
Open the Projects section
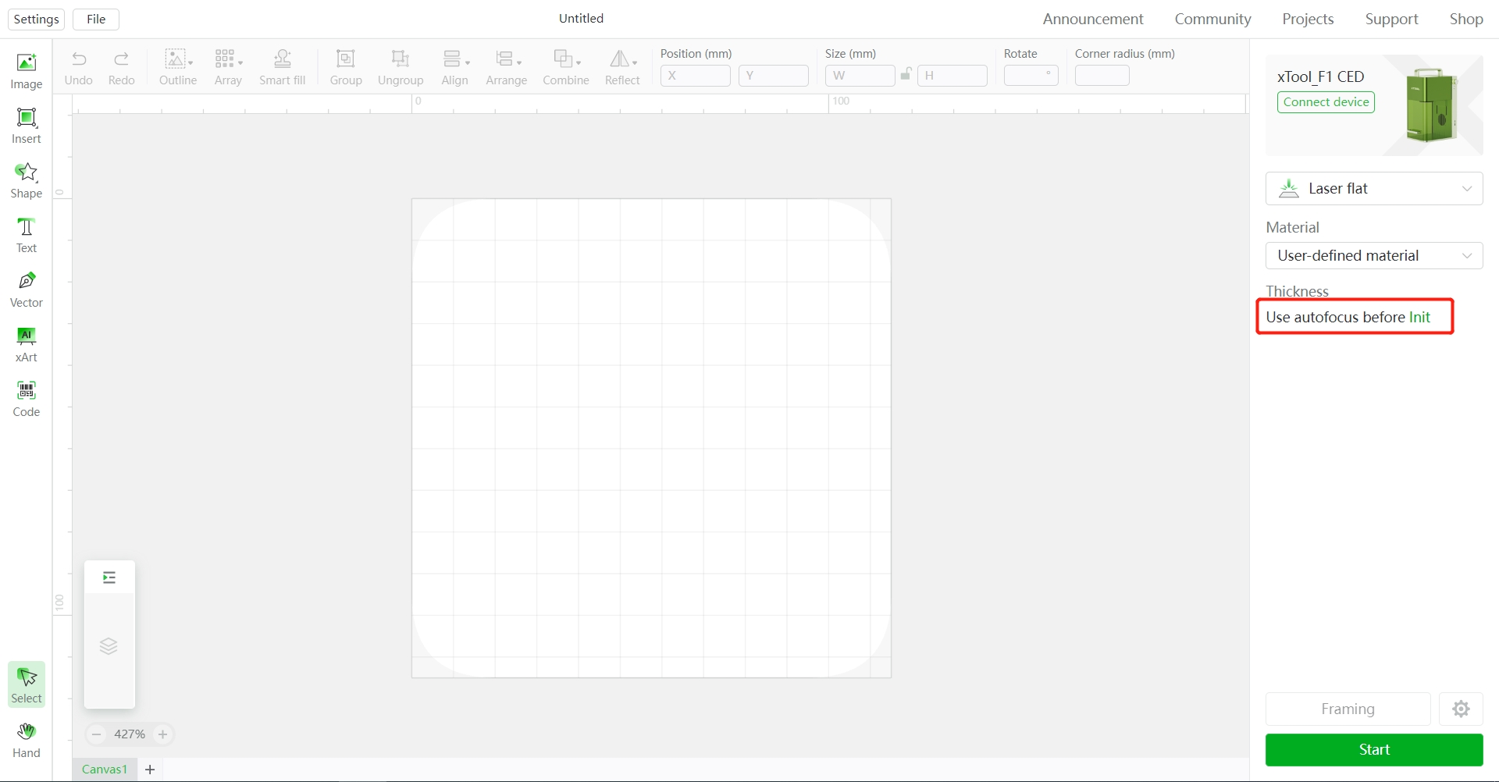click(1308, 20)
